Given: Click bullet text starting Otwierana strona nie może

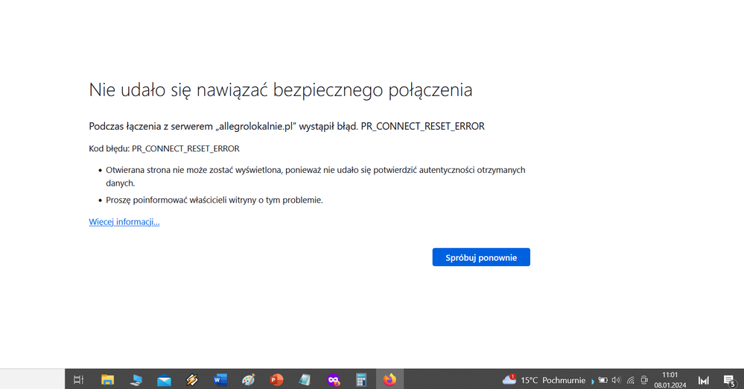Looking at the screenshot, I should pyautogui.click(x=316, y=176).
